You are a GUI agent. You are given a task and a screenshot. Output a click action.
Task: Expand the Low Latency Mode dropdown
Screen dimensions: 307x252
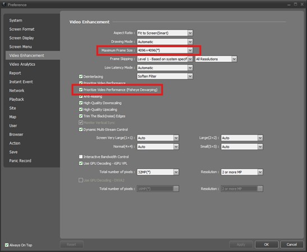coord(165,67)
